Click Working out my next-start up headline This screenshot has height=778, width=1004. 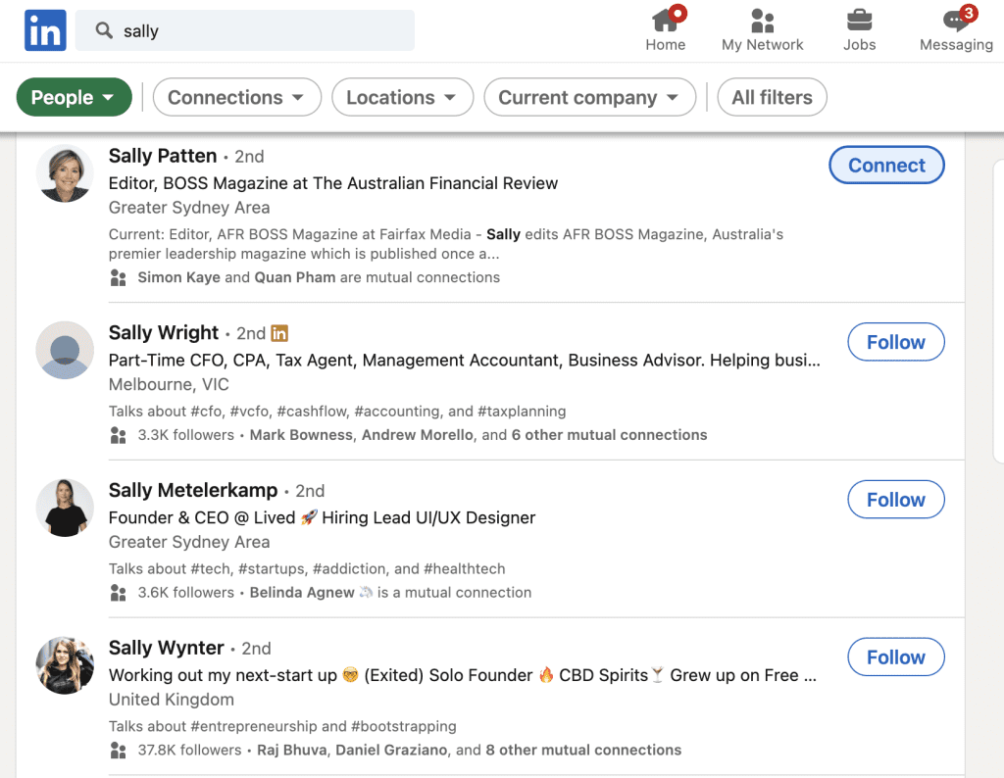(463, 675)
